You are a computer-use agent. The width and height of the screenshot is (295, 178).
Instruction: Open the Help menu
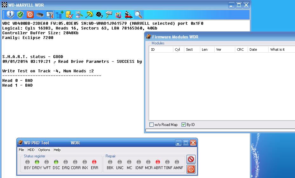pyautogui.click(x=57, y=150)
